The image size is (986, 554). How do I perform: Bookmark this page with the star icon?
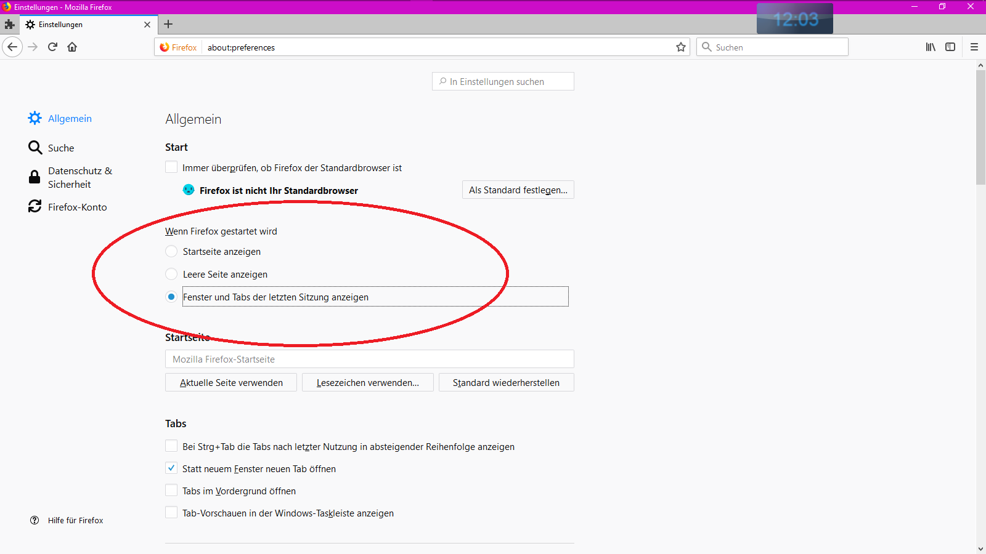point(681,47)
